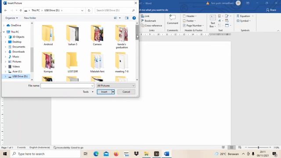
Task: Open Acer (C:) drive in the tree
Action: (x=17, y=71)
